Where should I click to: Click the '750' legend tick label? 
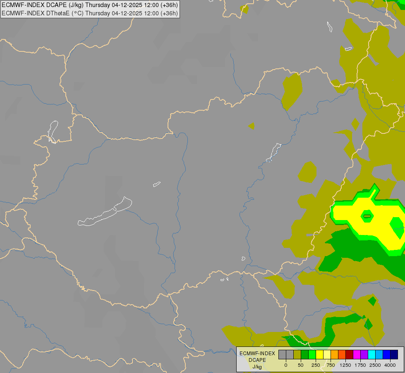[x=331, y=365]
